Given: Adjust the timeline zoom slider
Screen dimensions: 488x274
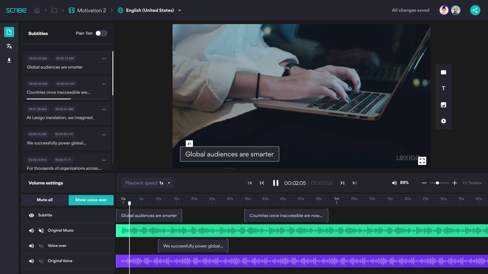Looking at the screenshot, I should 437,182.
